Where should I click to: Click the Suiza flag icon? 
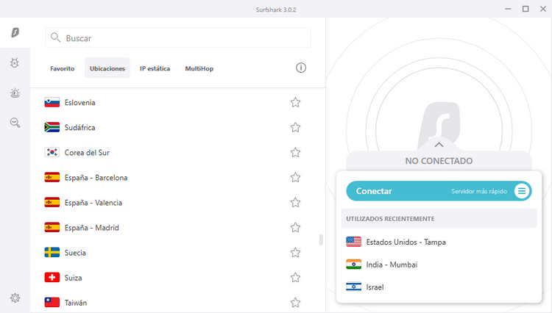(x=52, y=278)
